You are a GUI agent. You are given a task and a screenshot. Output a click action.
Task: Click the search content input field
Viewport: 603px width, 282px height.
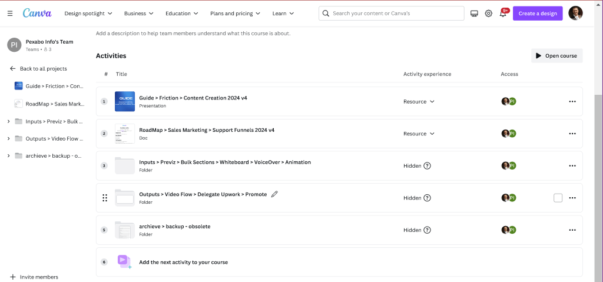click(x=392, y=14)
